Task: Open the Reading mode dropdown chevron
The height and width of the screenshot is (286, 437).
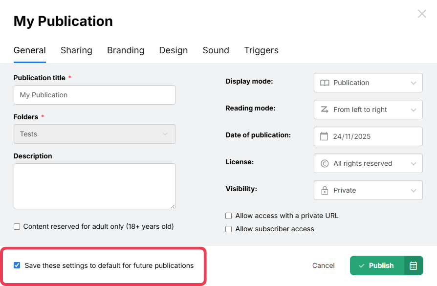Action: click(414, 110)
